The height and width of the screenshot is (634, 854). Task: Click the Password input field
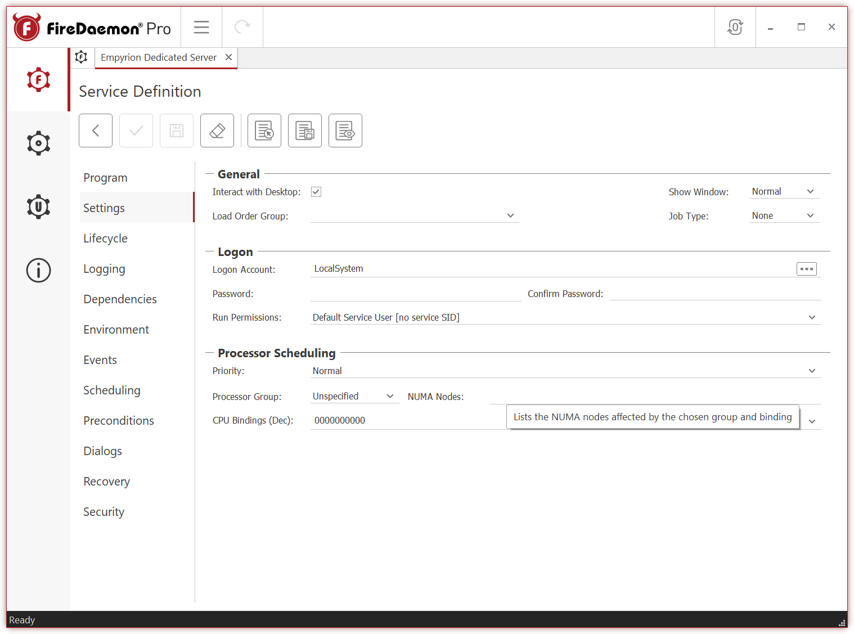click(x=416, y=294)
